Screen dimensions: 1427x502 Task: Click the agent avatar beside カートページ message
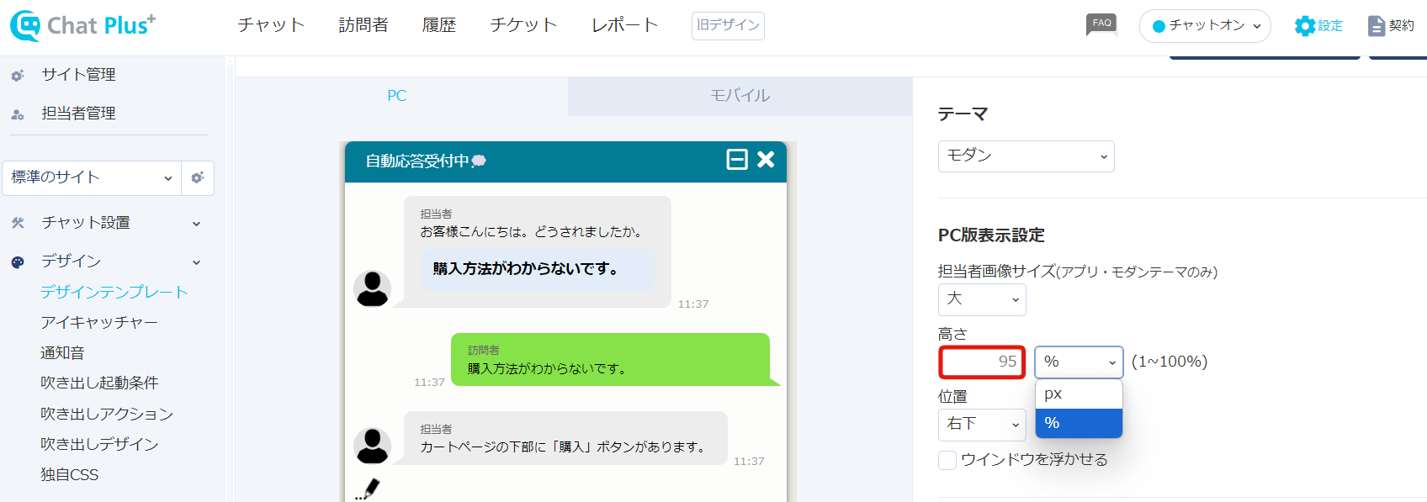pos(372,446)
